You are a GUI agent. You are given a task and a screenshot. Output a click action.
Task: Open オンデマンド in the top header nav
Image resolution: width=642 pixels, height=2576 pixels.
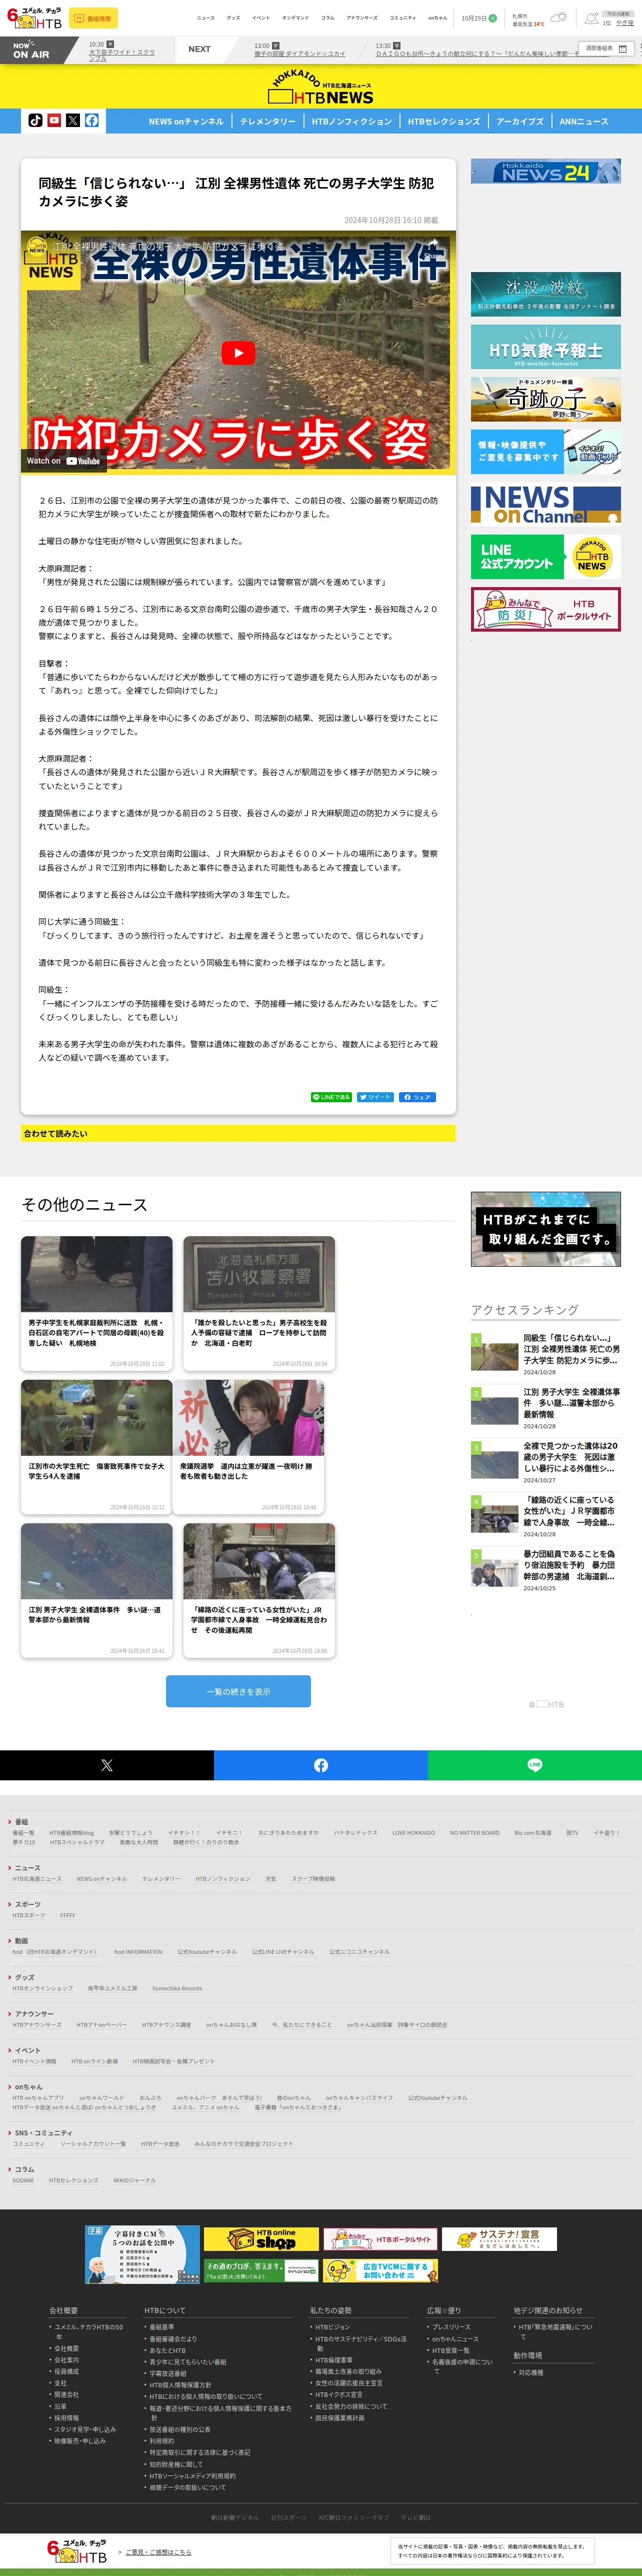(295, 18)
